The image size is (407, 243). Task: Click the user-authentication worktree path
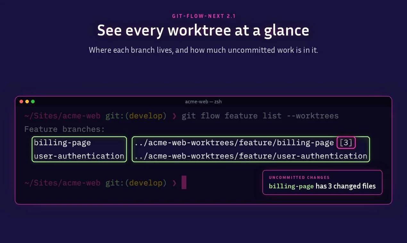coord(251,156)
